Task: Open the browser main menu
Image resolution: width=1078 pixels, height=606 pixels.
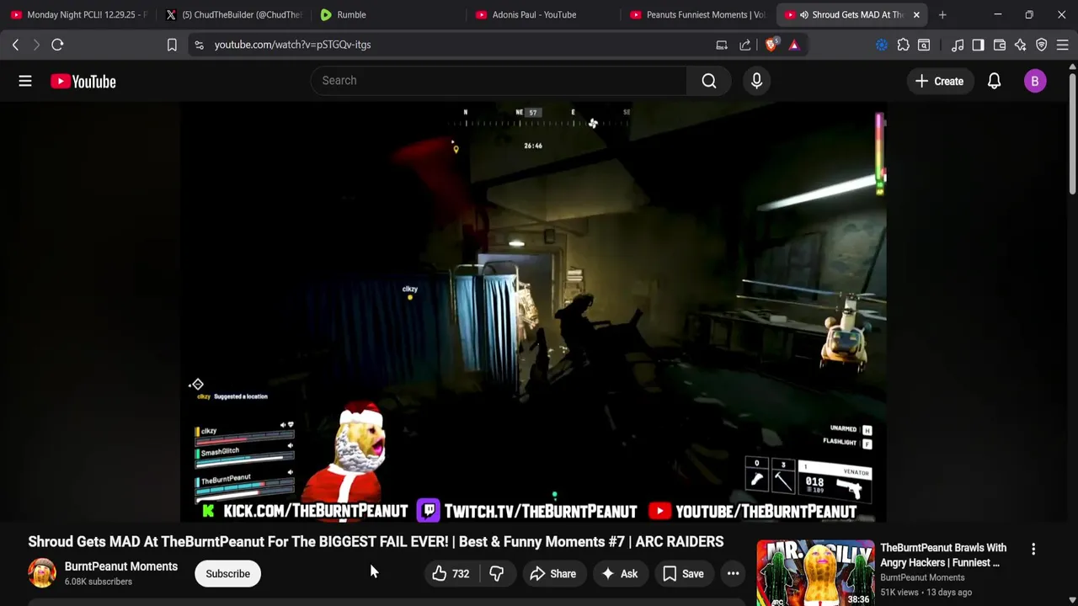Action: pyautogui.click(x=1063, y=45)
